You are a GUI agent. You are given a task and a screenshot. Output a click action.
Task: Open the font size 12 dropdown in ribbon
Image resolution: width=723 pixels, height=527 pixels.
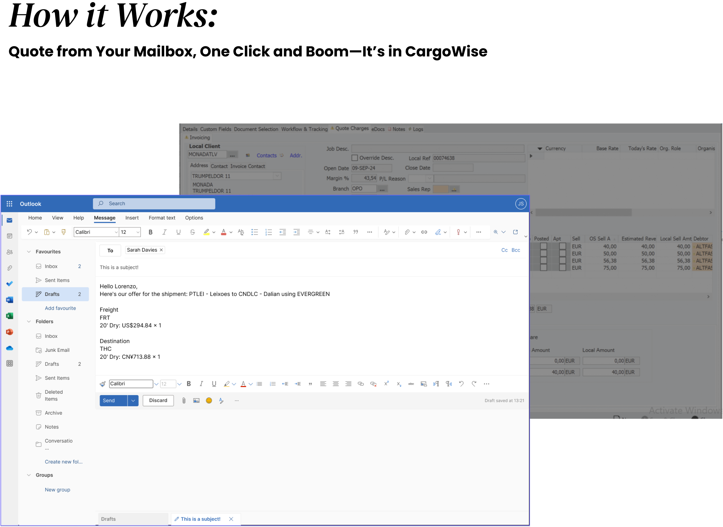(138, 232)
